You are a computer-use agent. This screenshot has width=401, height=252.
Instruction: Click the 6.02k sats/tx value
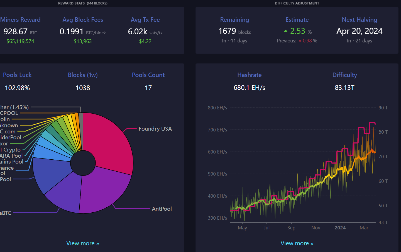click(145, 32)
